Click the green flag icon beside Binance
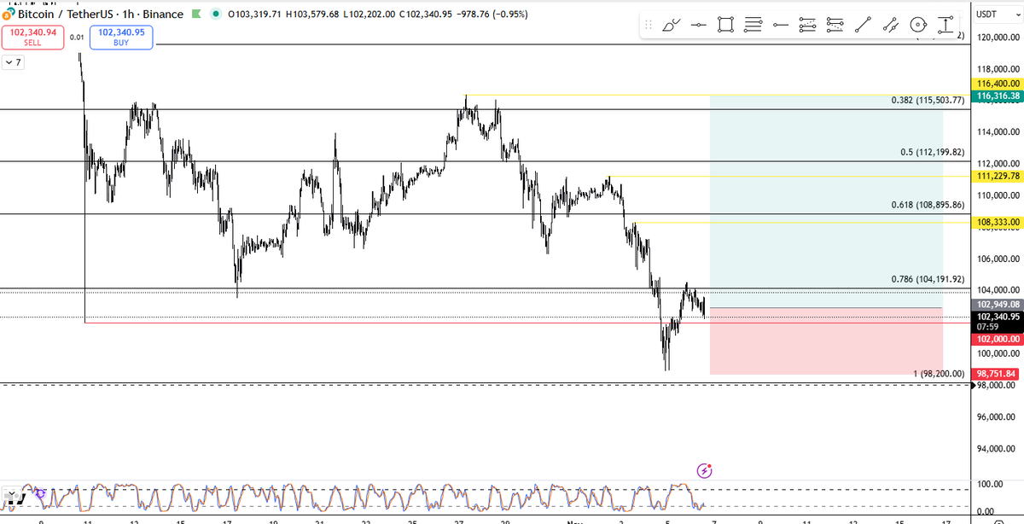This screenshot has width=1024, height=524. (x=196, y=15)
